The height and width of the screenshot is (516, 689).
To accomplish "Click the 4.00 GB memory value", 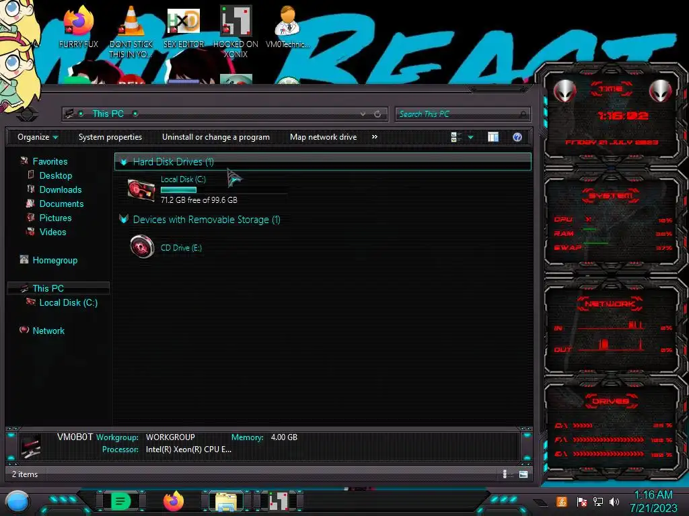I will tap(284, 437).
